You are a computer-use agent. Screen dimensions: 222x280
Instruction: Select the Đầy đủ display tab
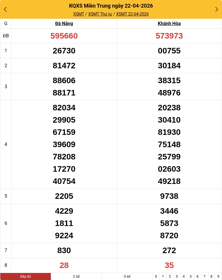26,276
